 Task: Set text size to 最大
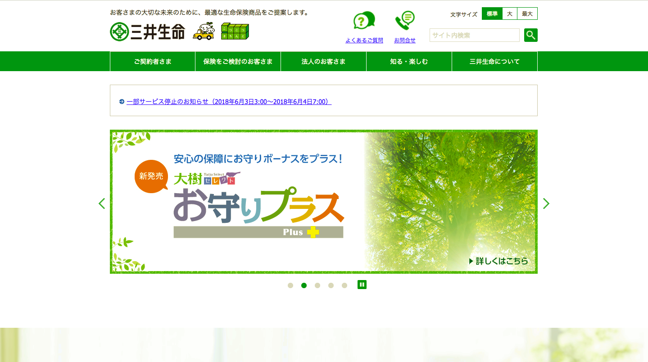(x=527, y=14)
